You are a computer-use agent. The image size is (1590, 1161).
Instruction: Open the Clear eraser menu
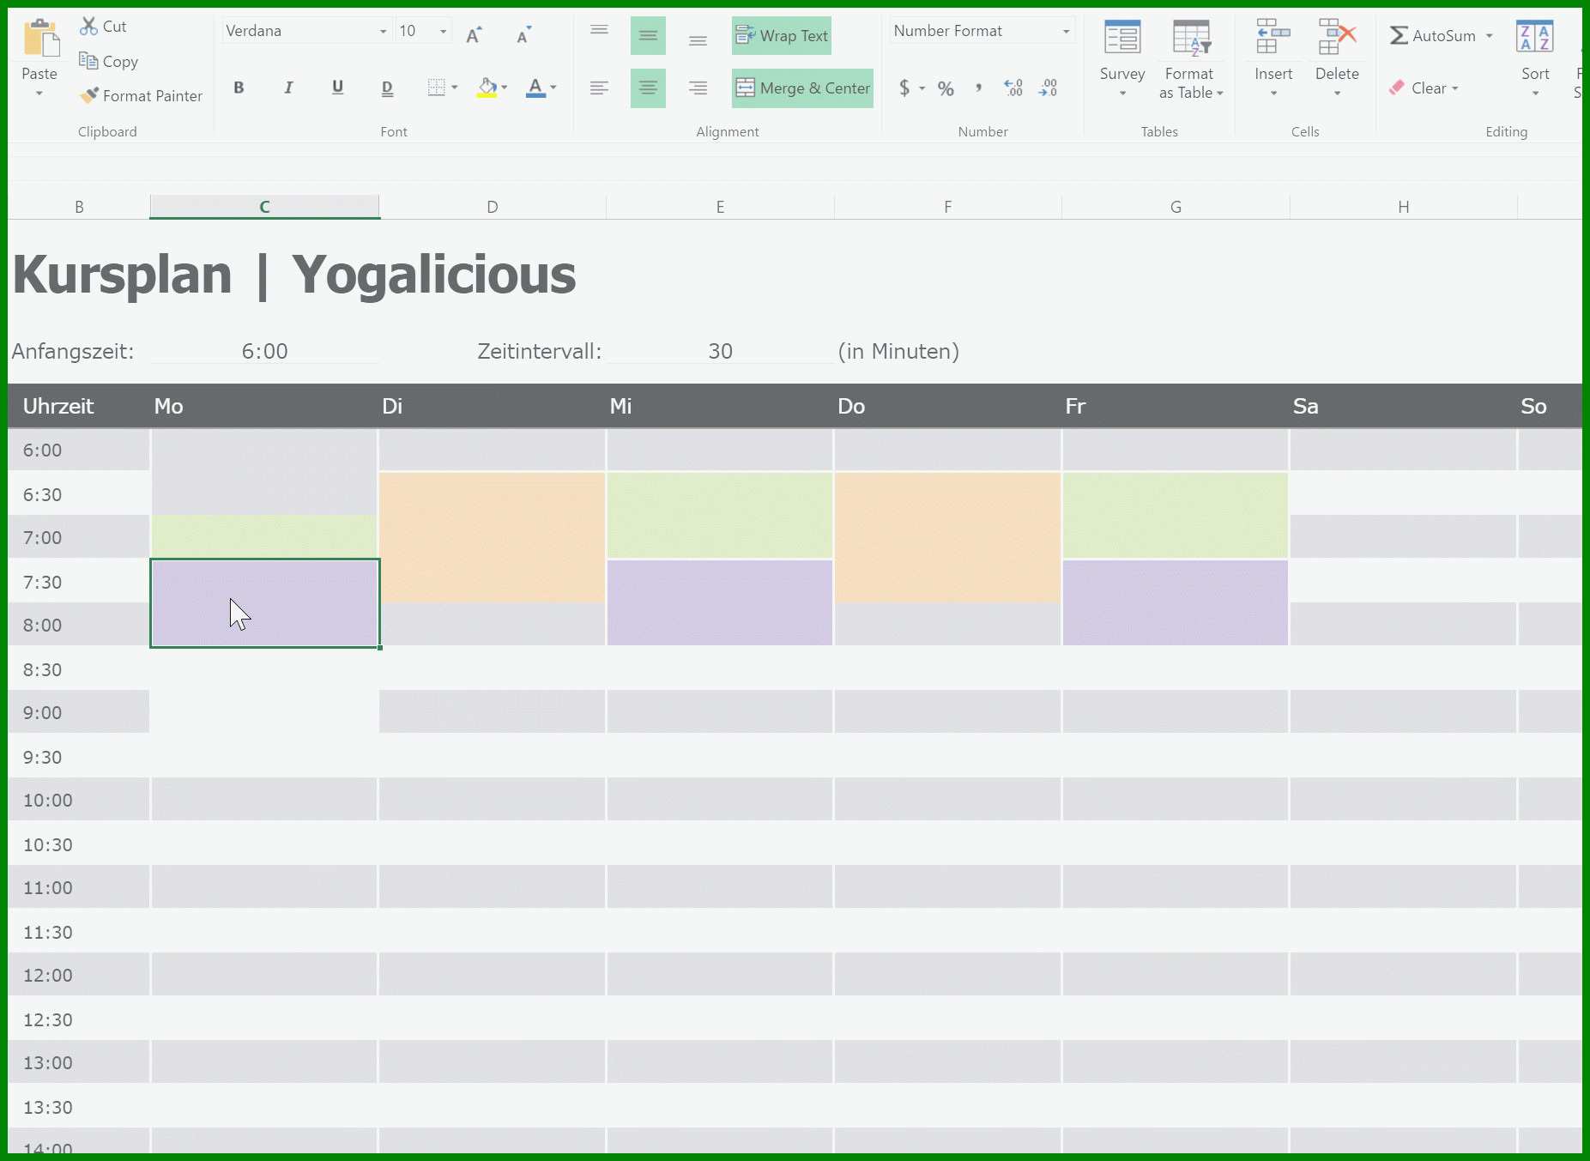[x=1424, y=88]
